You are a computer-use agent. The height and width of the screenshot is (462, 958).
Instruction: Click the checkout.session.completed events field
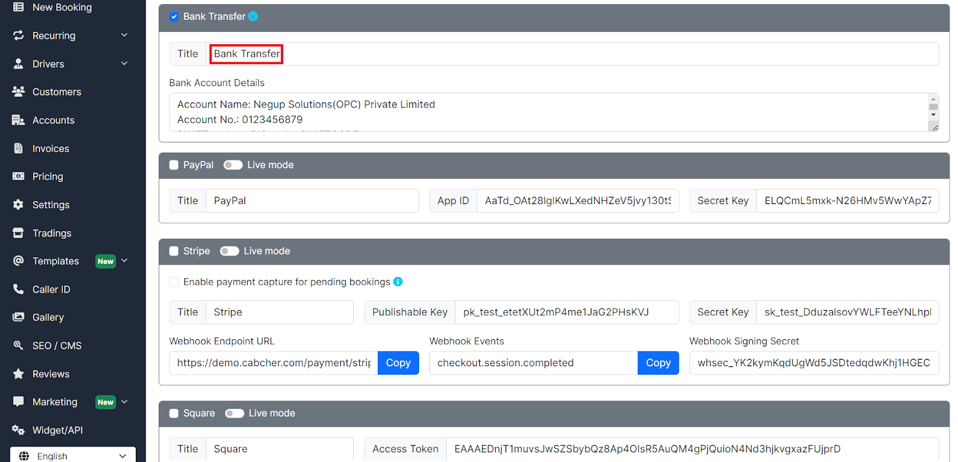click(x=533, y=363)
